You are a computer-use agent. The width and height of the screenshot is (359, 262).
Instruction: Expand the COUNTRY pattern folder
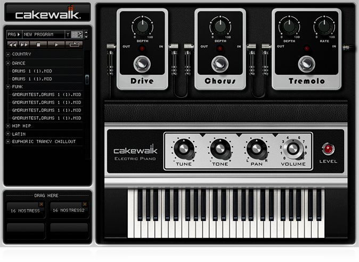click(x=8, y=54)
